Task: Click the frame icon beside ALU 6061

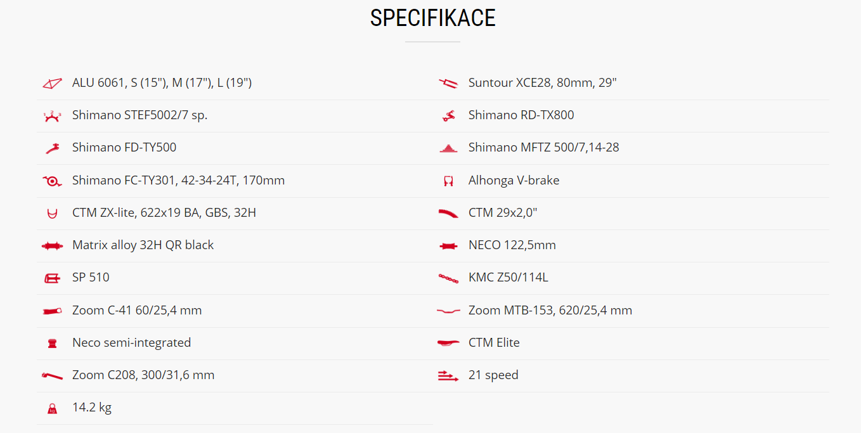Action: [x=52, y=83]
